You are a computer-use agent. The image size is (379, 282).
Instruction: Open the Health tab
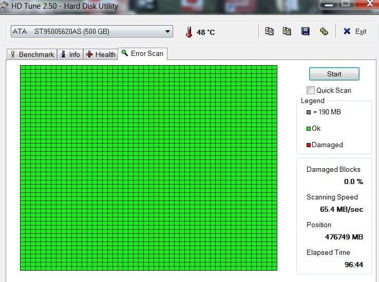(101, 54)
